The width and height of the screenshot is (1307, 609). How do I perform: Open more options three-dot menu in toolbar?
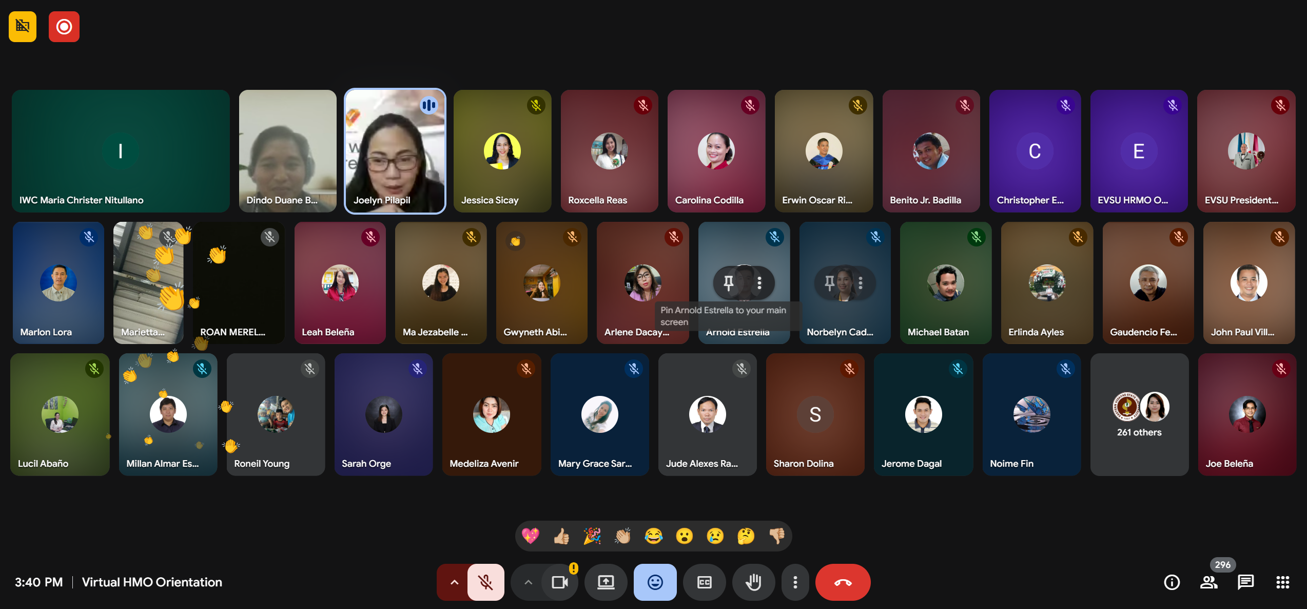point(795,582)
